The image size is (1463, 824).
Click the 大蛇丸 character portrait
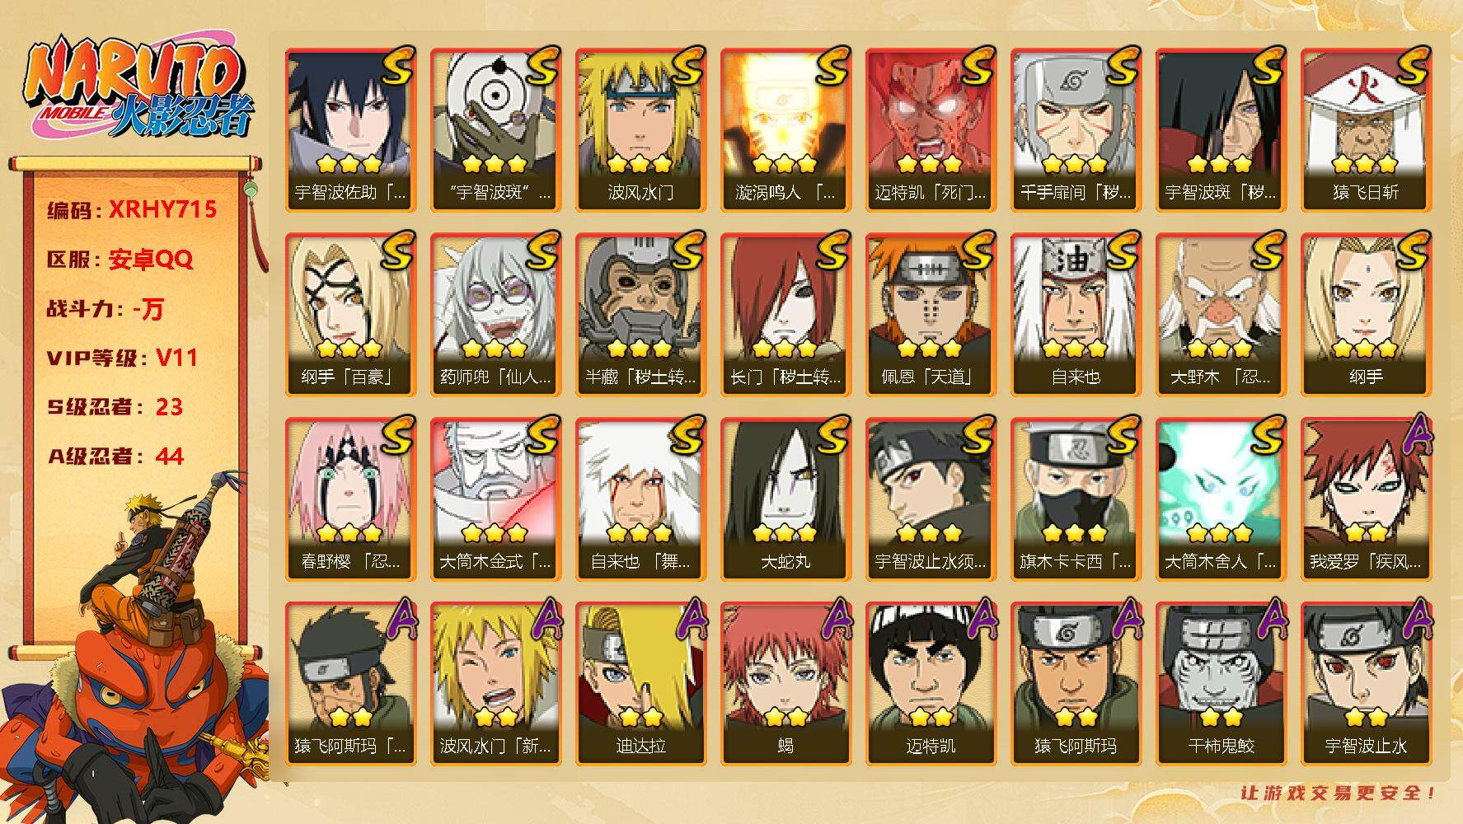click(x=785, y=499)
